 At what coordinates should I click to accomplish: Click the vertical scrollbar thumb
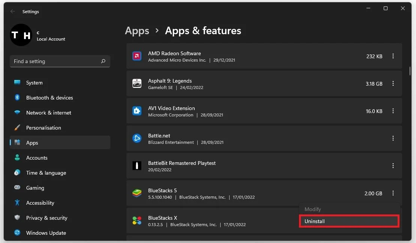click(410, 71)
